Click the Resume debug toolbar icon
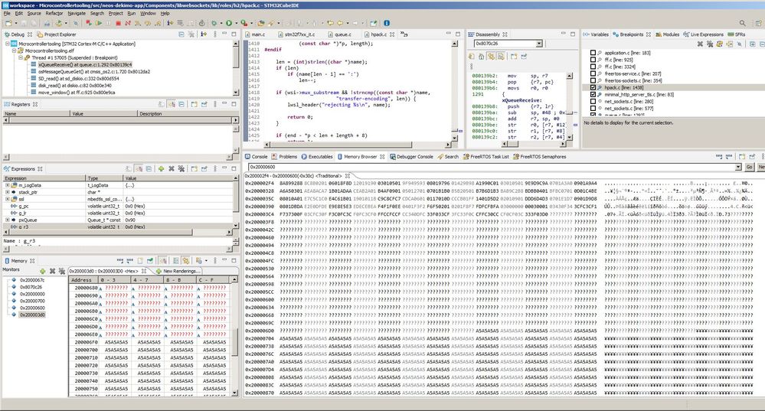 pyautogui.click(x=99, y=23)
